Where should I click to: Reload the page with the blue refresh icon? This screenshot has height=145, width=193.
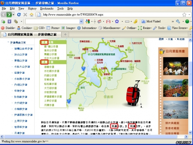tap(19, 15)
